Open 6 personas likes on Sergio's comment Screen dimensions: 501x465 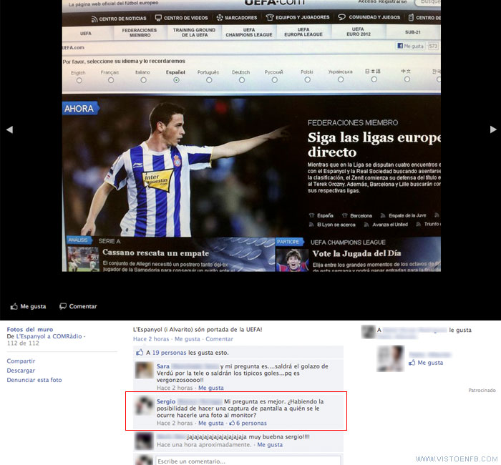[x=248, y=423]
